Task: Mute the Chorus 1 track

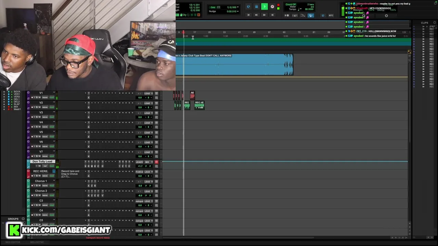Action: point(40,186)
